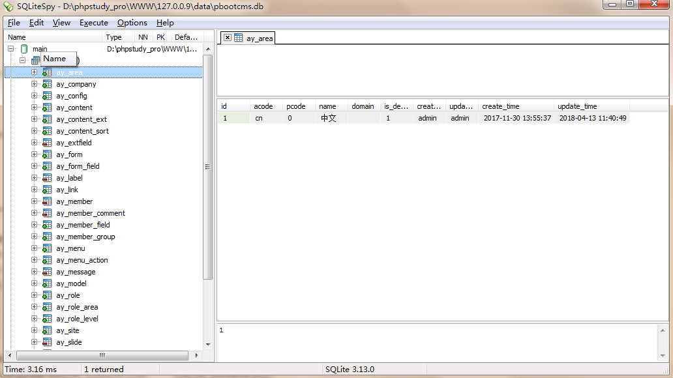
Task: Click the ay_slide table icon
Action: [x=47, y=342]
